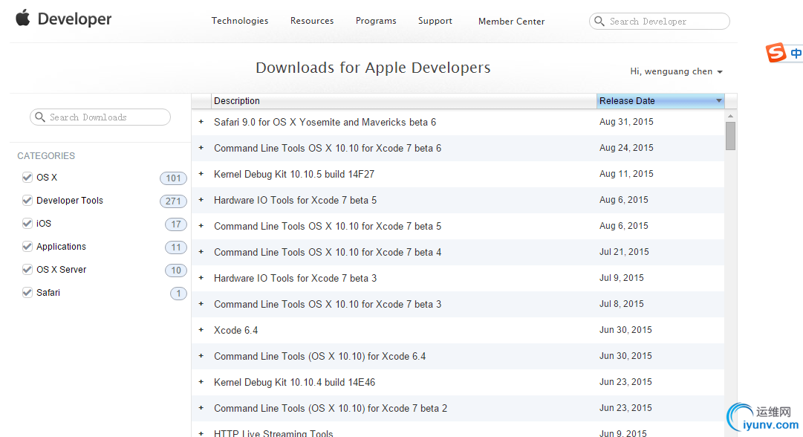Expand Command Line Tools Xcode 7 beta 6 row

(x=201, y=148)
